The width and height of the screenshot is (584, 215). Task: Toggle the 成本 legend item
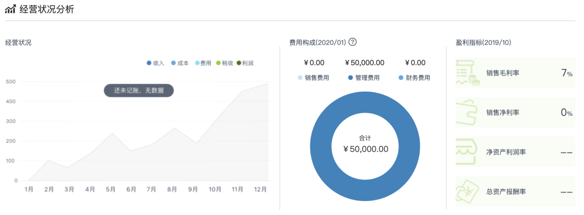180,63
